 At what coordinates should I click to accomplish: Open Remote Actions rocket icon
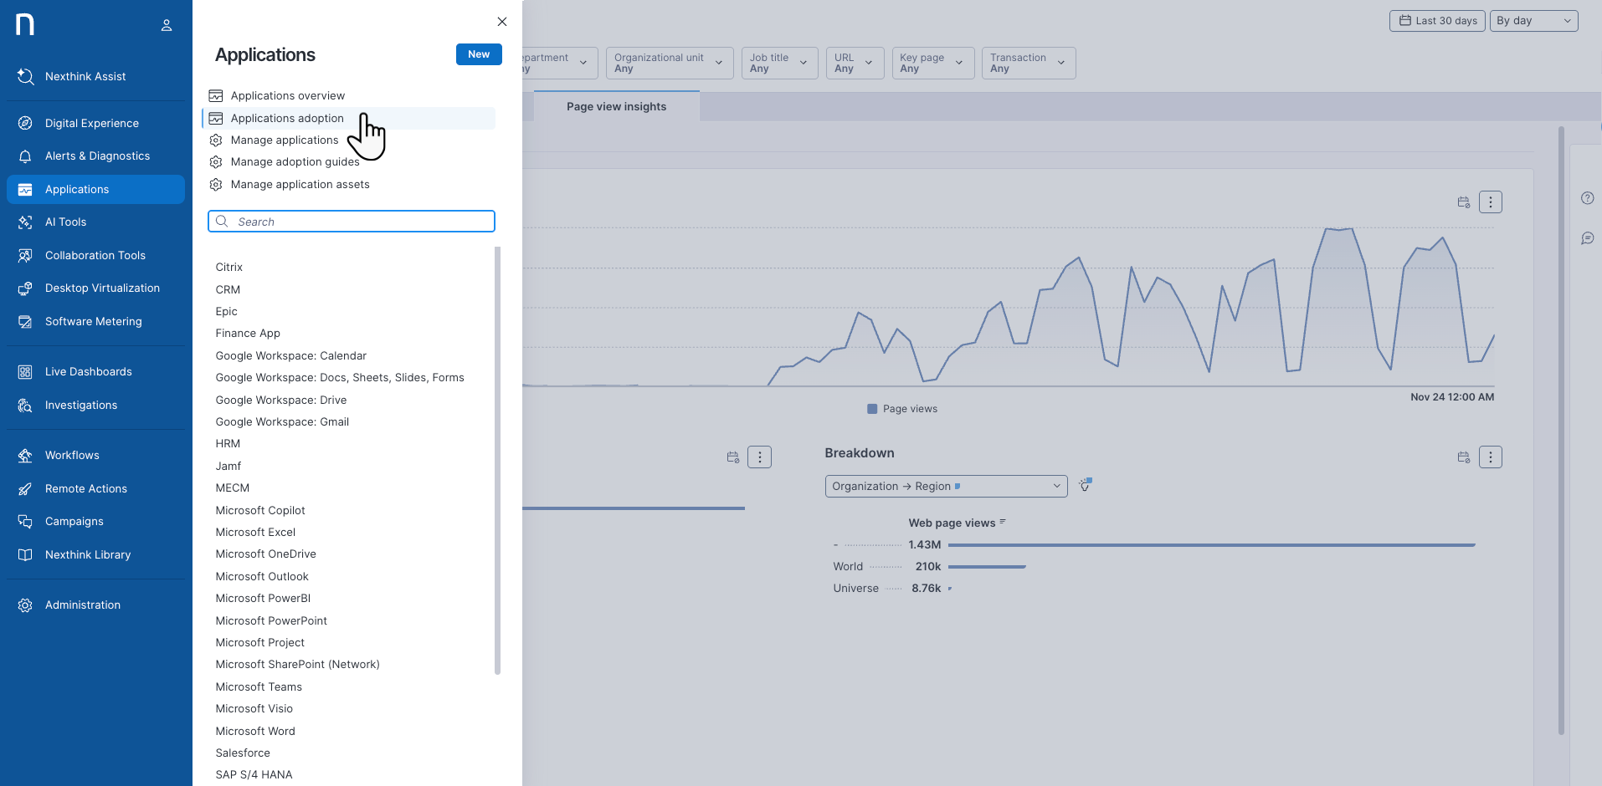tap(25, 489)
